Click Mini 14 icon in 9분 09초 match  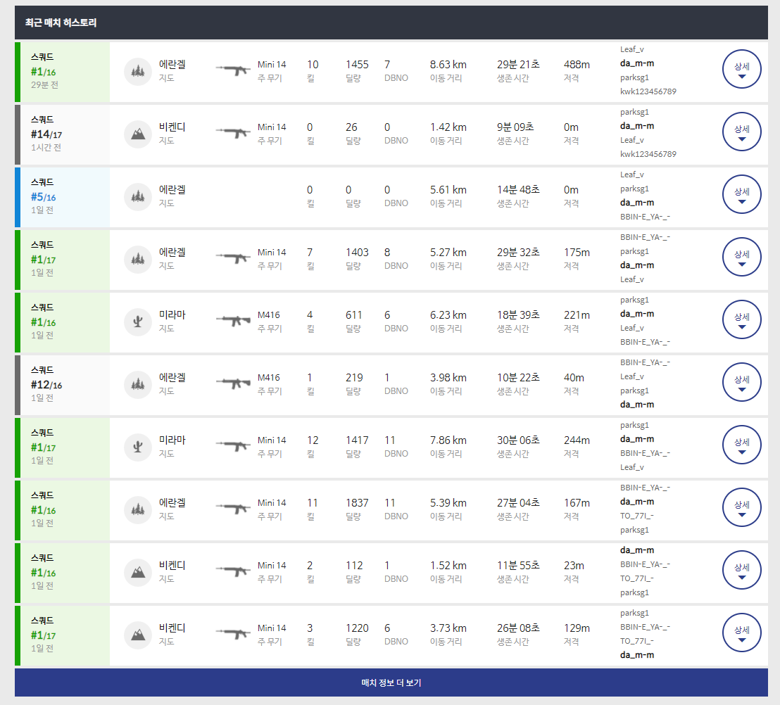(233, 133)
